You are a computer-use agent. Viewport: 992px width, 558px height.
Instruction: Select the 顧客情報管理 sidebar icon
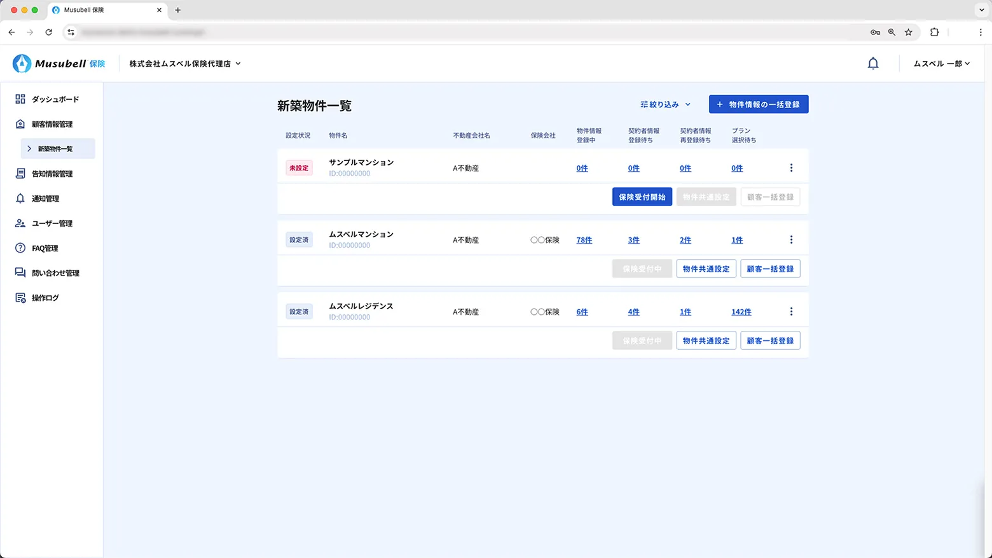[21, 123]
